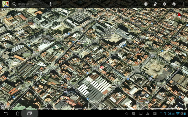Tap the search magnifier icon

click(x=14, y=4)
